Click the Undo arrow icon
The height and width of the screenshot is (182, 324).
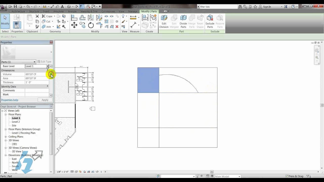point(28,7)
